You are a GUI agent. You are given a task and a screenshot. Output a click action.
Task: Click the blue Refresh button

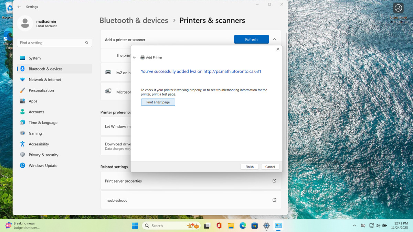click(x=251, y=40)
